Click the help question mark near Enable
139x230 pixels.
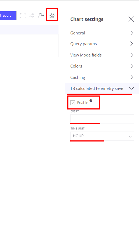point(91,101)
